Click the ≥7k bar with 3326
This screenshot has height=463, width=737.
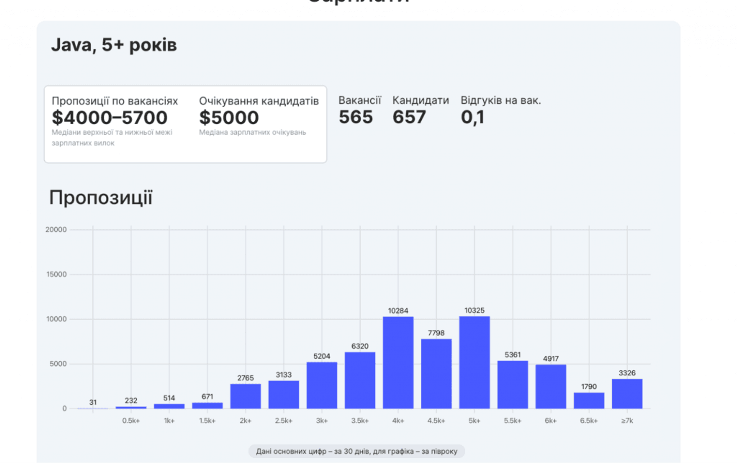627,394
